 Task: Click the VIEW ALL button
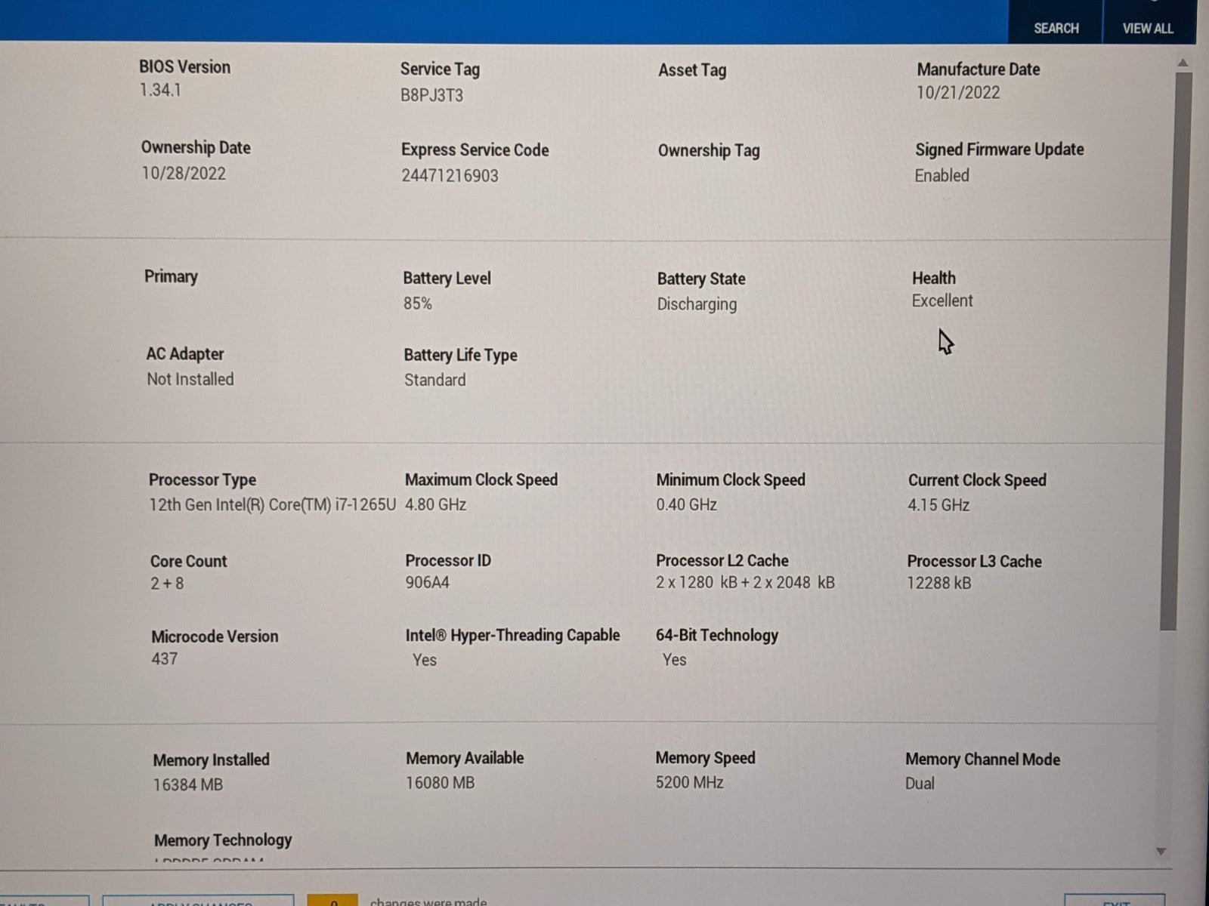point(1147,28)
